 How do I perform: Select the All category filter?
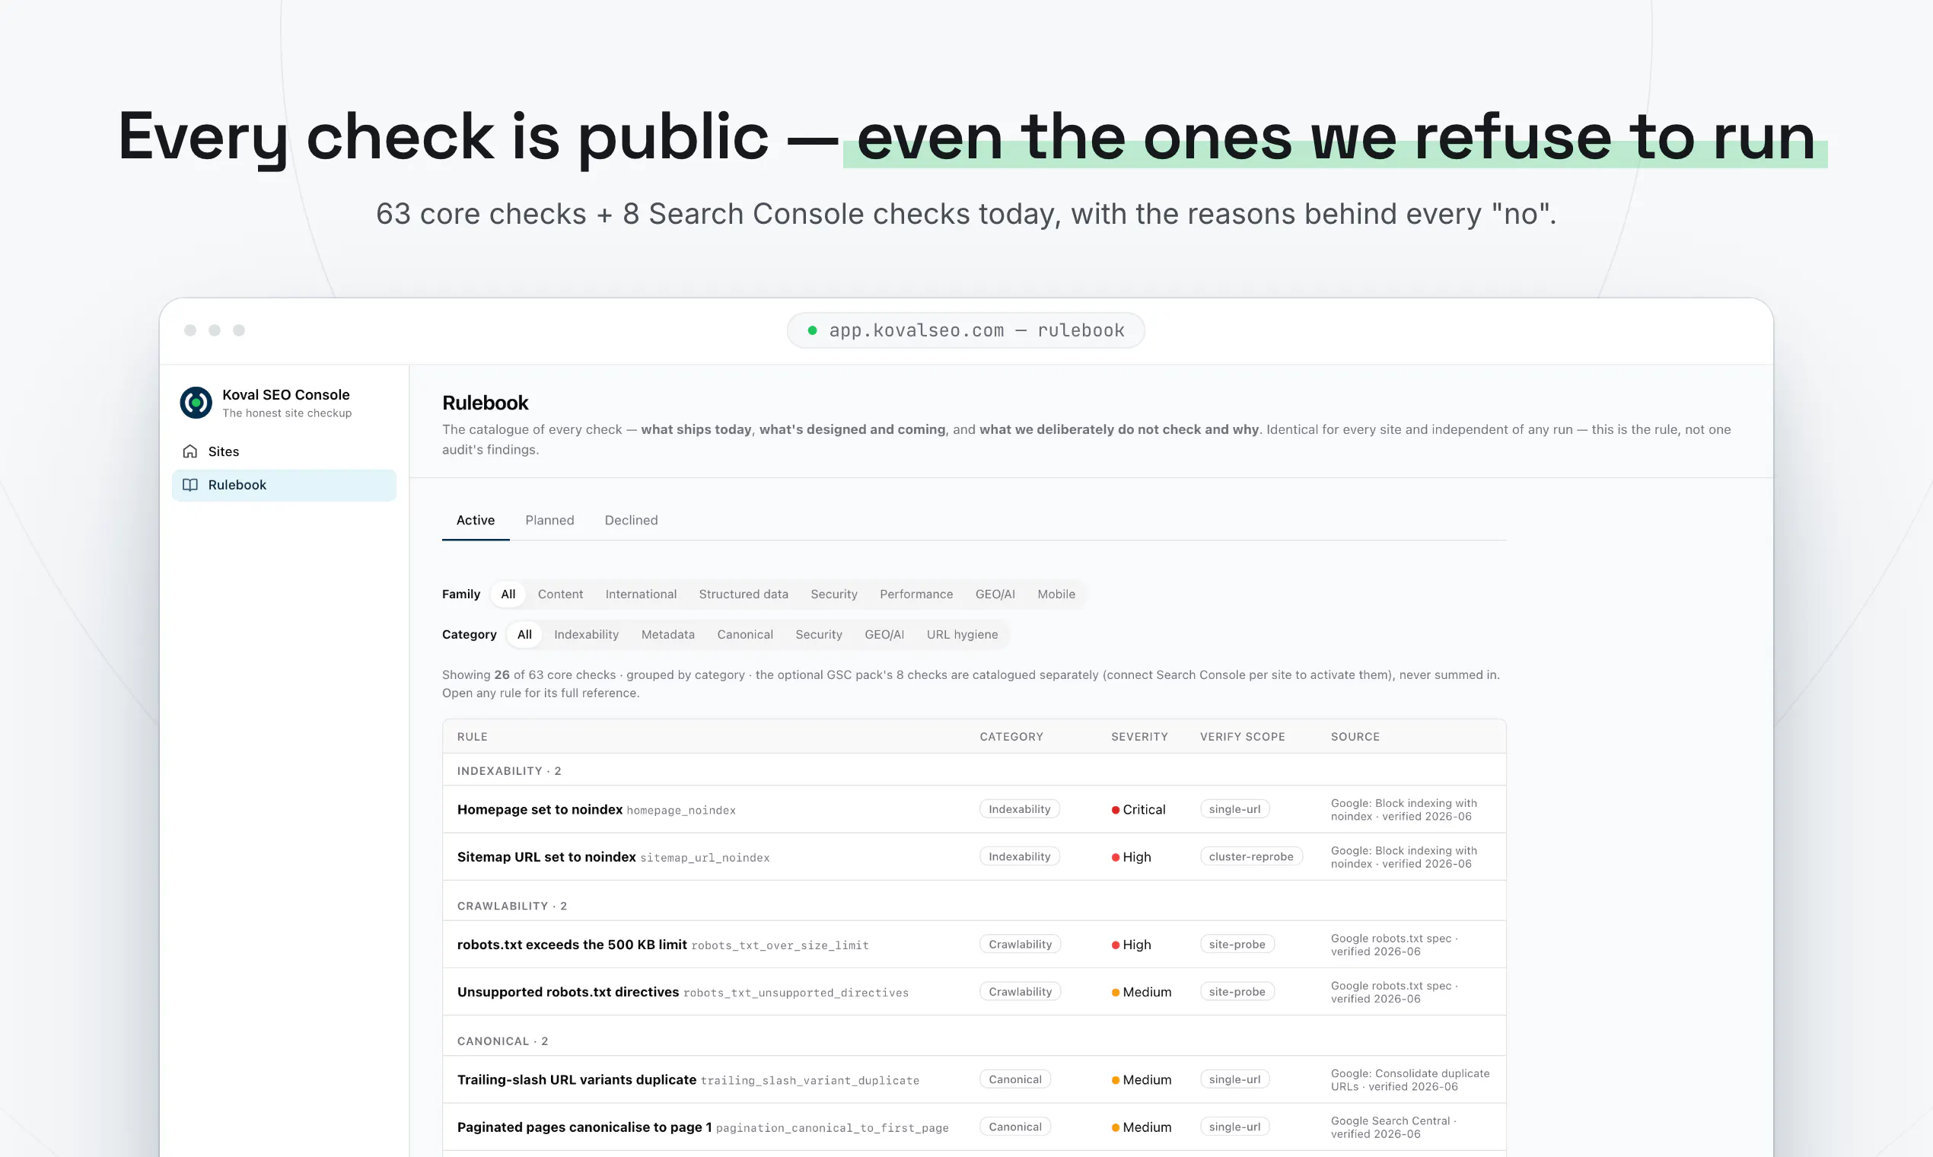pos(524,635)
